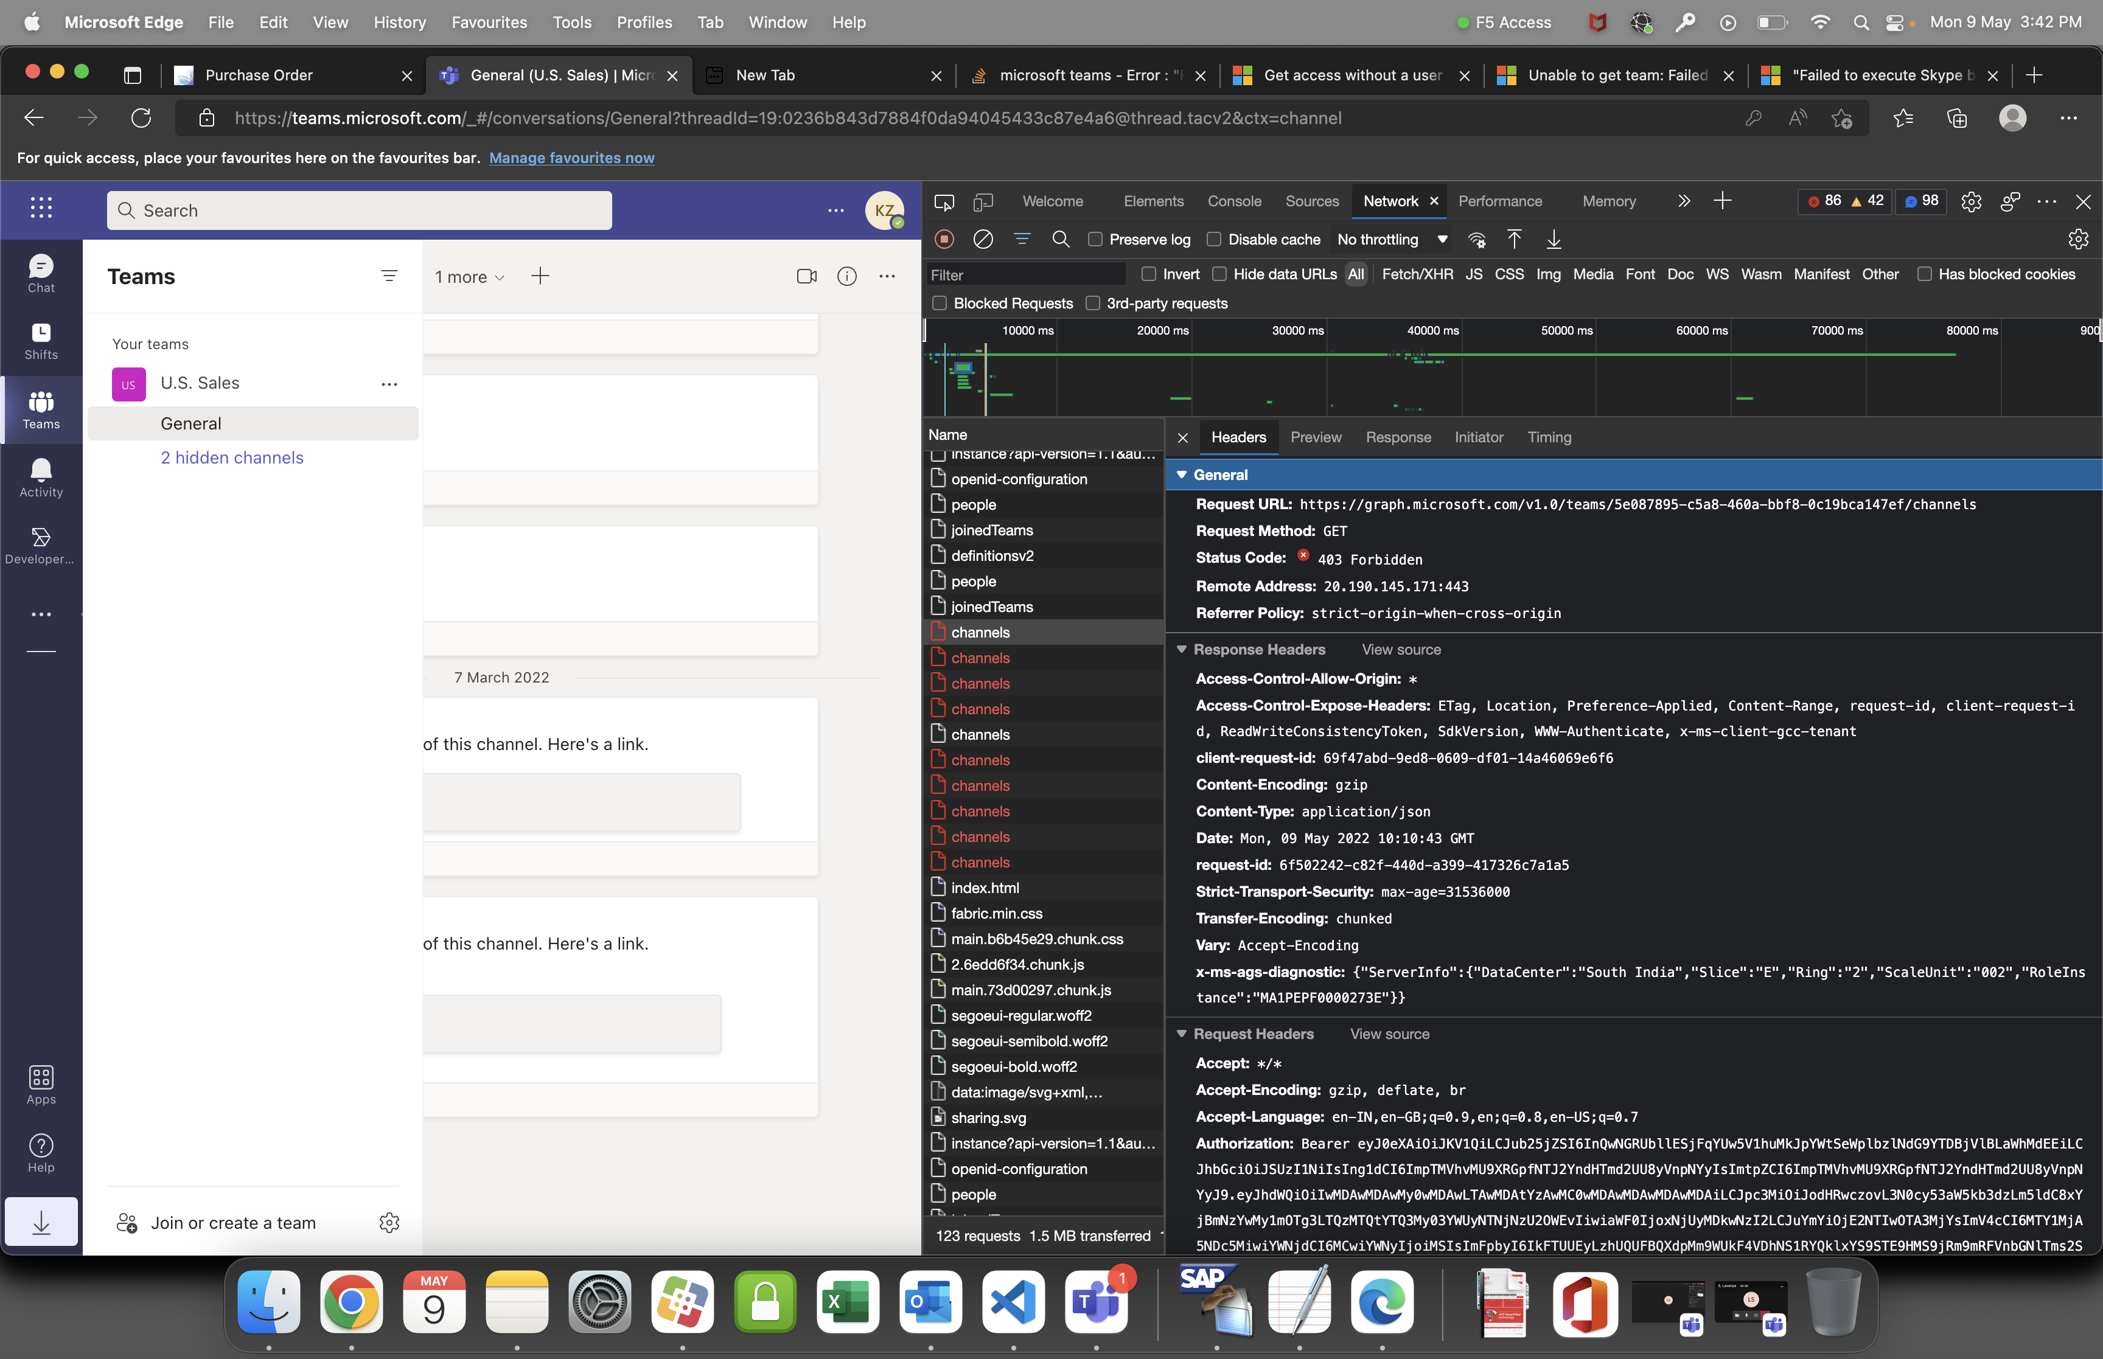Screen dimensions: 2103x1359
Task: Open the No throttling dropdown
Action: [x=1390, y=239]
